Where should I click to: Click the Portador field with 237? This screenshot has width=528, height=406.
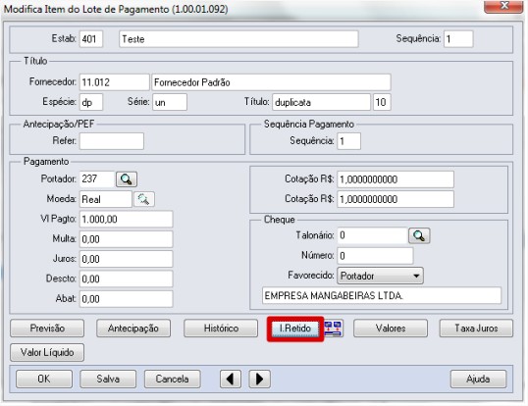pyautogui.click(x=97, y=179)
